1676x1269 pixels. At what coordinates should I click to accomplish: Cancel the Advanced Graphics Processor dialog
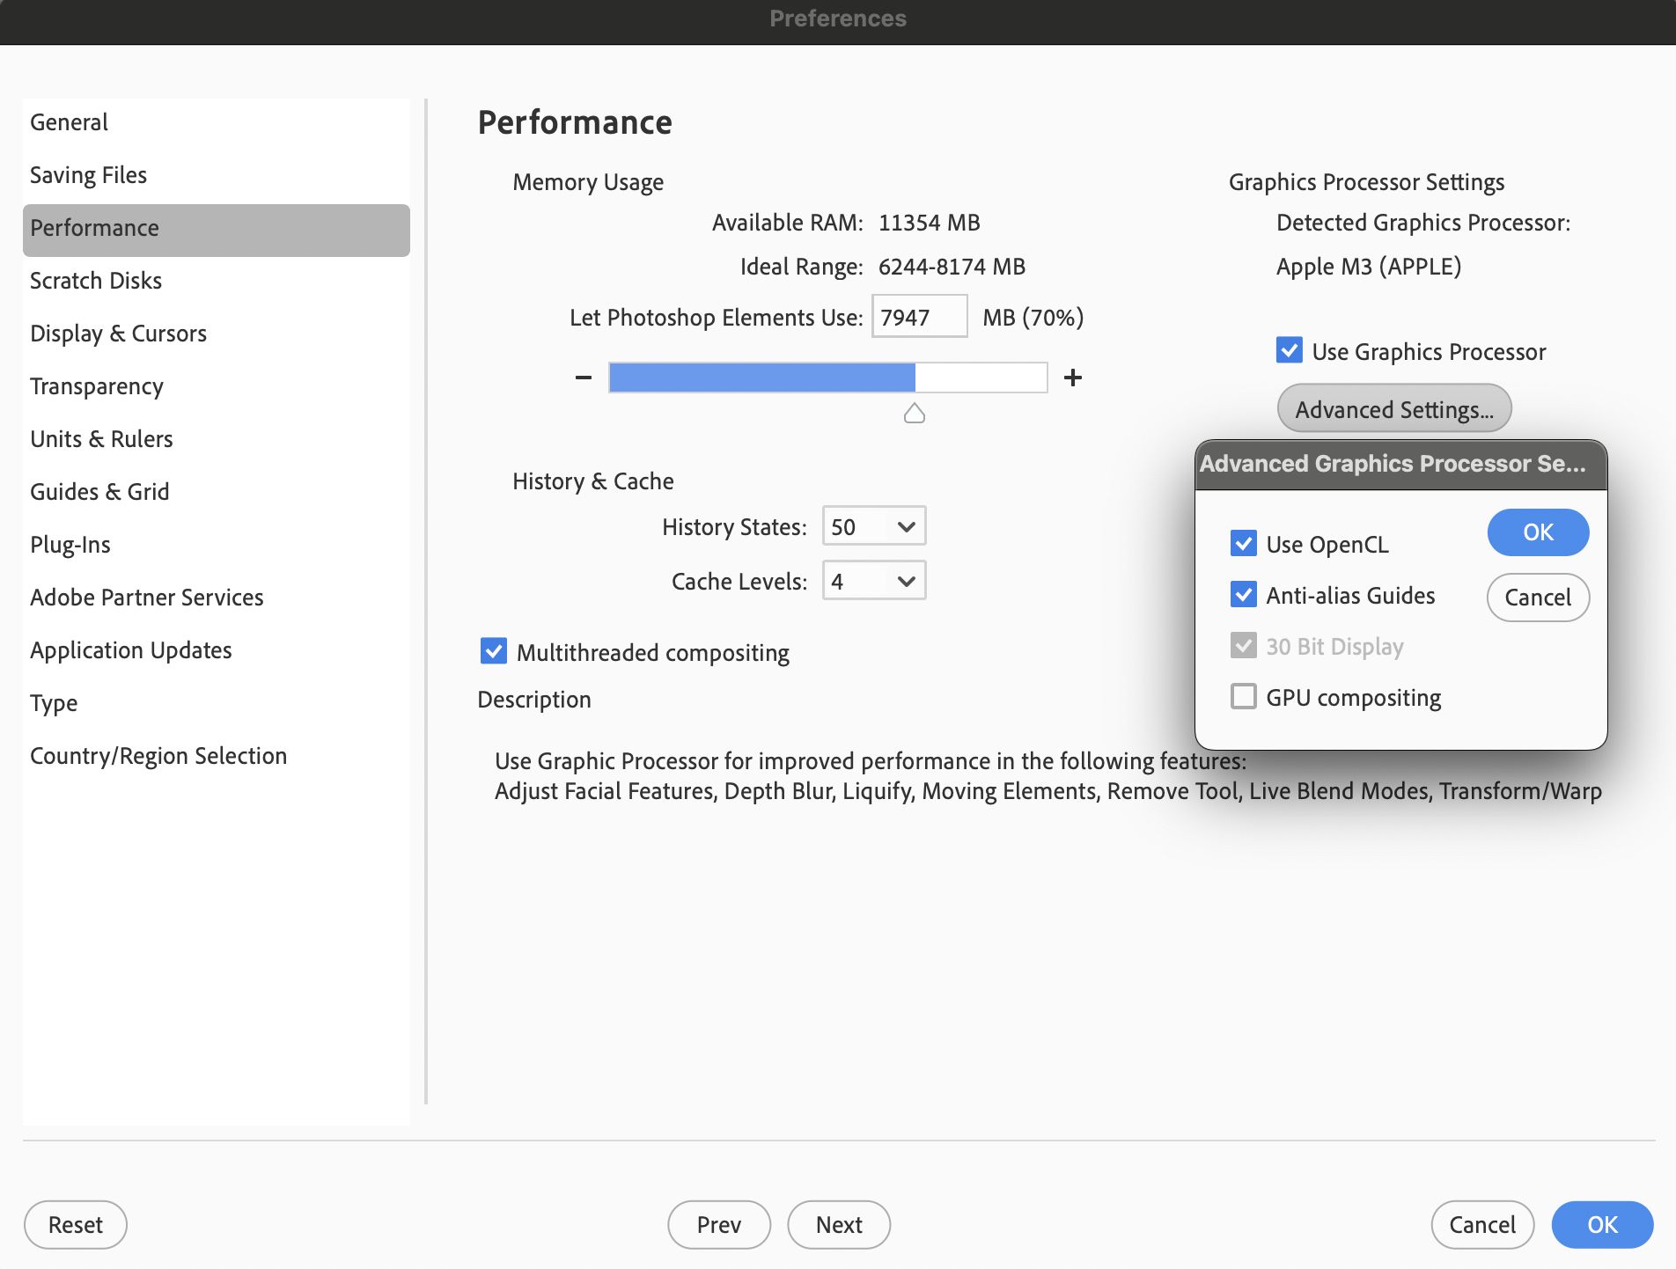coord(1537,598)
